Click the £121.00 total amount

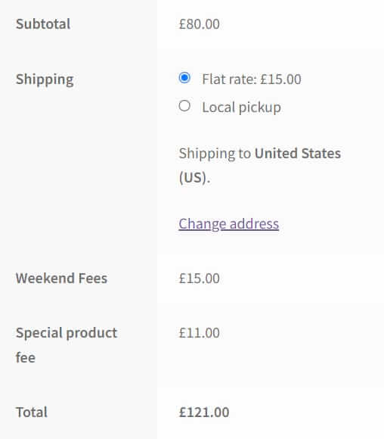click(204, 412)
